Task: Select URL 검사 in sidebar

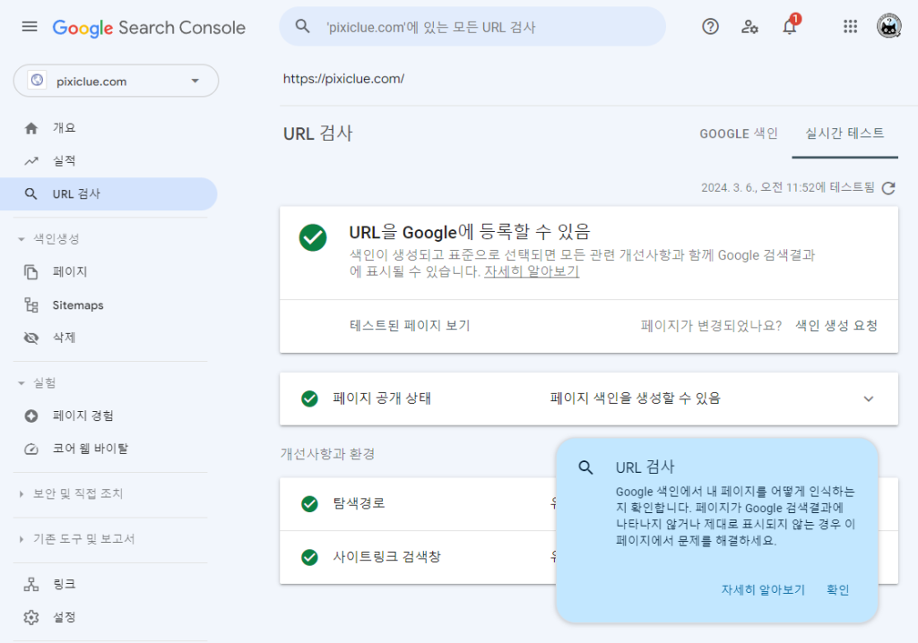Action: (x=108, y=193)
